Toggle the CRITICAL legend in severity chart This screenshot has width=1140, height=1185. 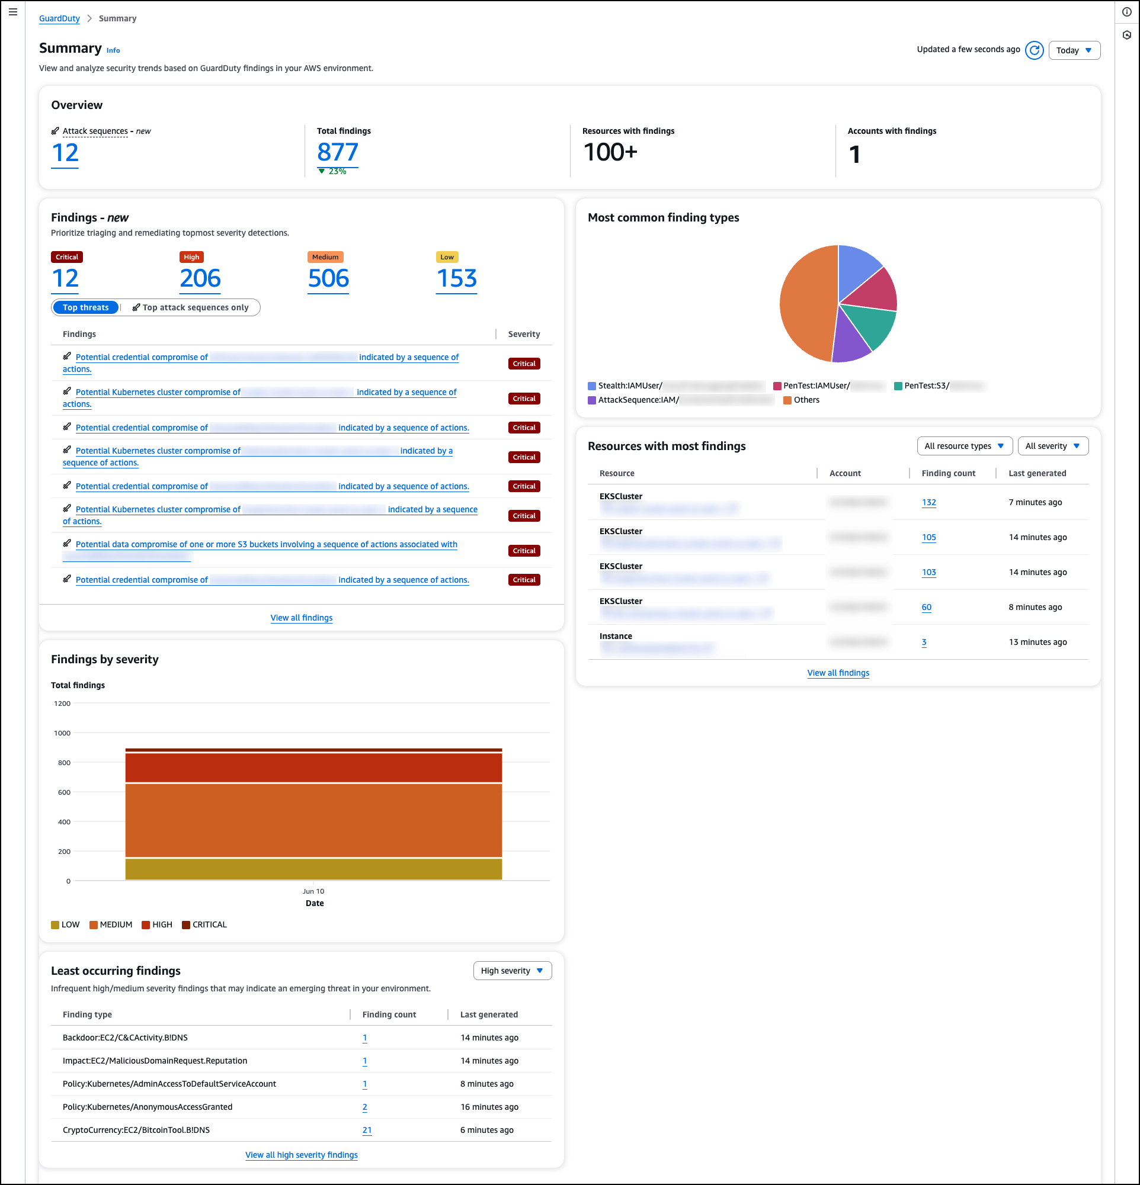coord(204,924)
